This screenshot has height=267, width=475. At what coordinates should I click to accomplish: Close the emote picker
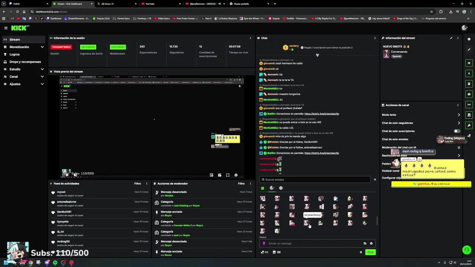coord(375,179)
